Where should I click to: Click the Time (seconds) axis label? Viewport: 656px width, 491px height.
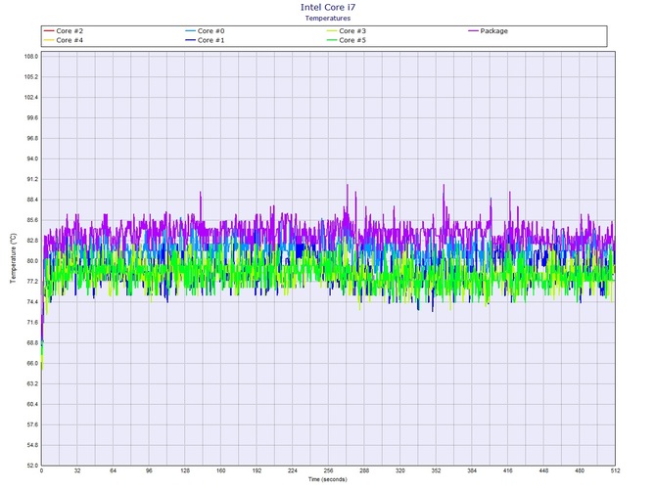click(x=328, y=479)
